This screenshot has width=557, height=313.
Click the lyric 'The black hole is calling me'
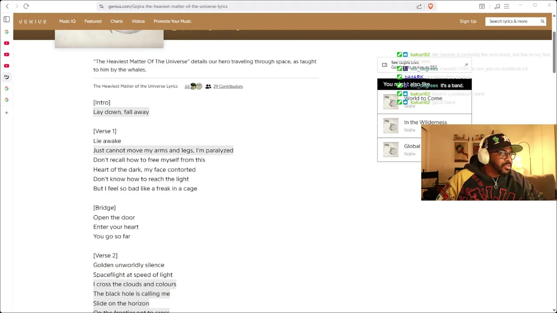(x=131, y=294)
